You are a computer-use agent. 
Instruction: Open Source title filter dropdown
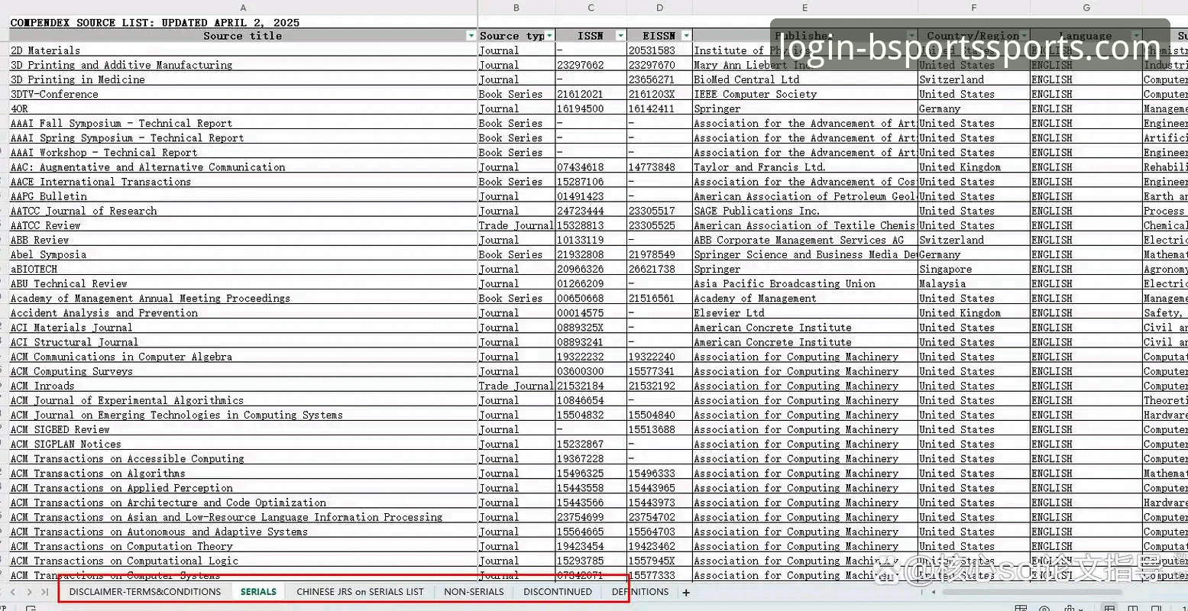tap(471, 36)
